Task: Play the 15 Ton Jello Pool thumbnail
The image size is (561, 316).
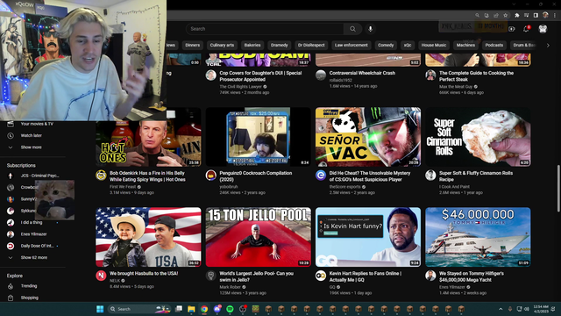Action: pyautogui.click(x=258, y=237)
